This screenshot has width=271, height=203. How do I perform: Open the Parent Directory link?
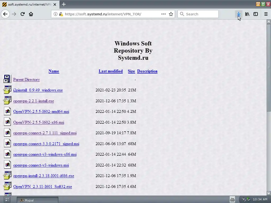click(x=26, y=80)
